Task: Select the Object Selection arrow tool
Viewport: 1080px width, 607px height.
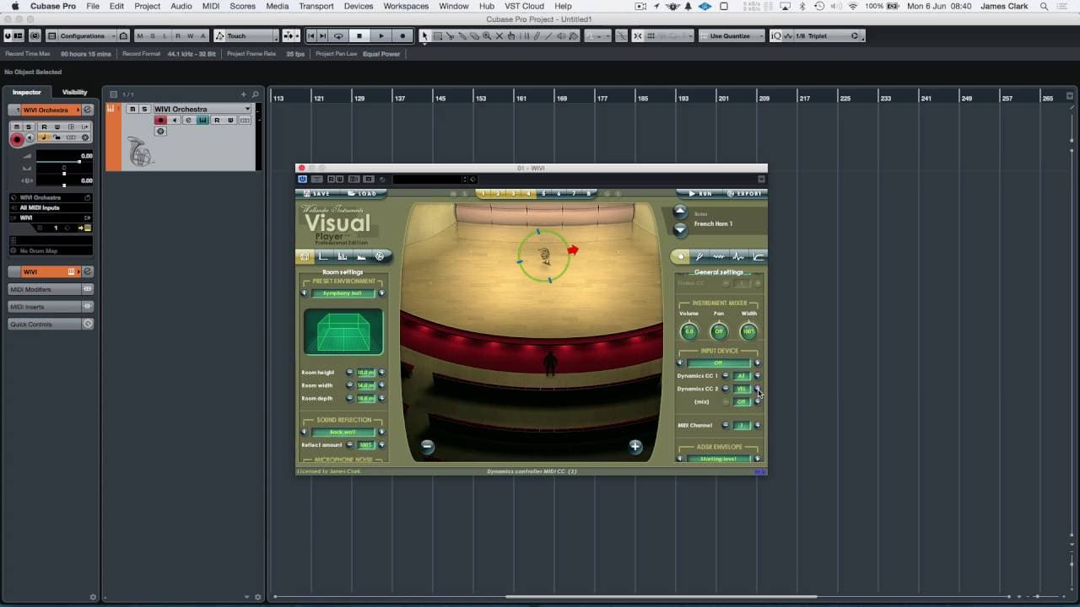Action: (425, 36)
